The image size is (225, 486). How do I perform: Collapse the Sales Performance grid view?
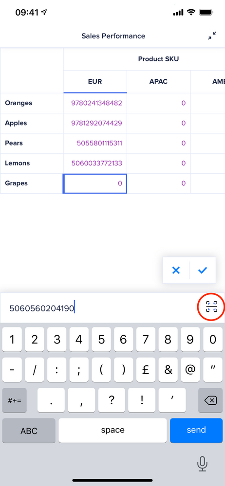(x=212, y=36)
